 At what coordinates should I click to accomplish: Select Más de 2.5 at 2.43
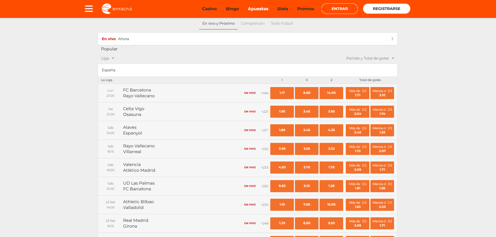[x=358, y=130]
